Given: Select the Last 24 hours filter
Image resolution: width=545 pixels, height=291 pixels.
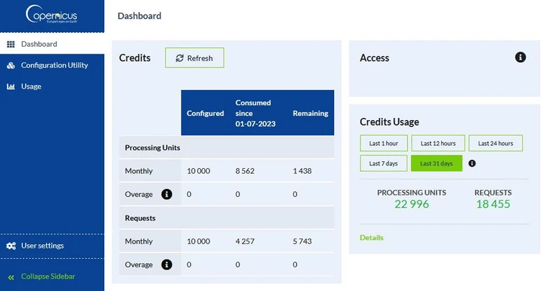Looking at the screenshot, I should point(495,144).
